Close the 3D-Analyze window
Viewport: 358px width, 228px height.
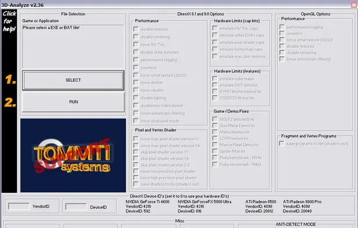click(354, 5)
